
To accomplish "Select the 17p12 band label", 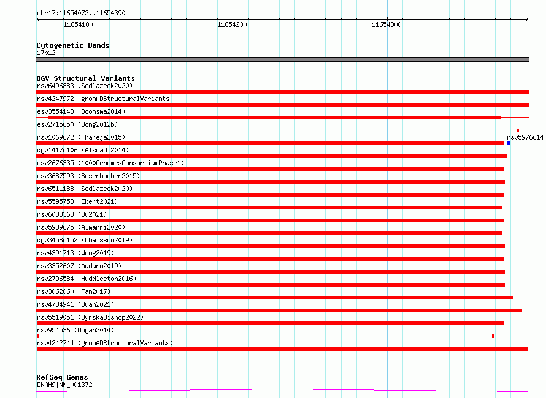I will pyautogui.click(x=46, y=53).
